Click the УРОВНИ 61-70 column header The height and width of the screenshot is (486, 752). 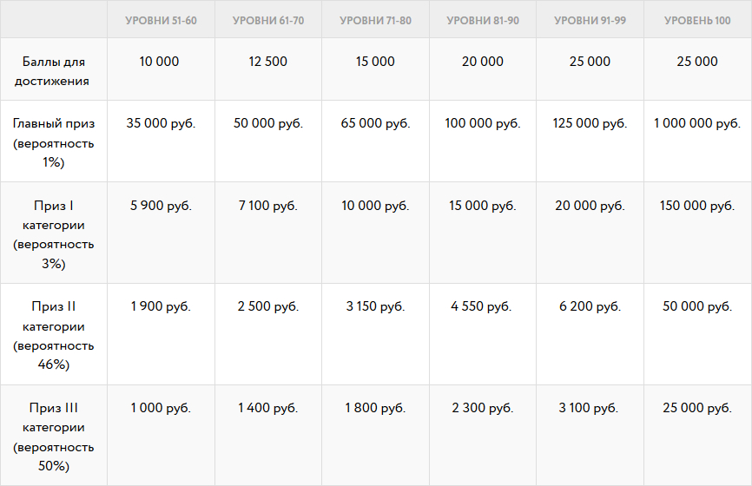(268, 21)
